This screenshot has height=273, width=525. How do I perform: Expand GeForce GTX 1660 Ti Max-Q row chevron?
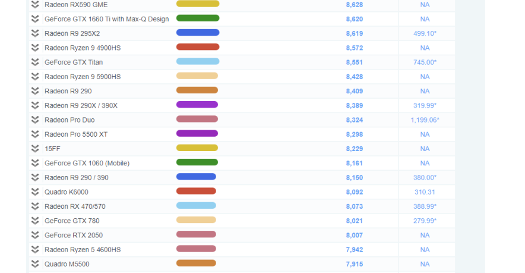pos(35,19)
